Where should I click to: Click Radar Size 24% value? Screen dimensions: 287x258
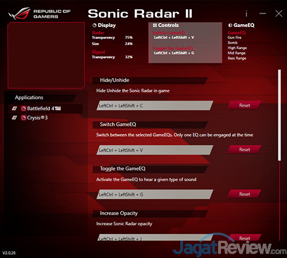click(x=129, y=44)
